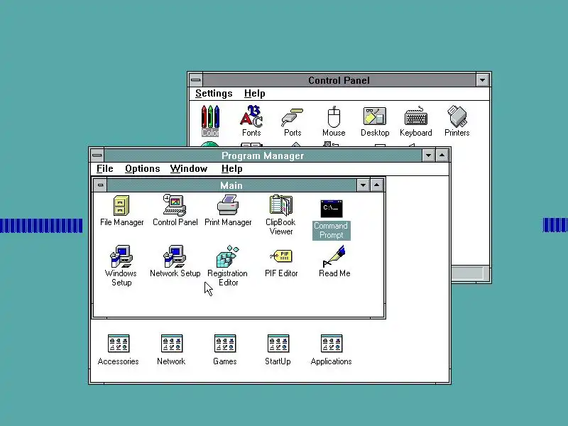
Task: Open Mouse icon in Control Panel window
Action: tap(334, 116)
